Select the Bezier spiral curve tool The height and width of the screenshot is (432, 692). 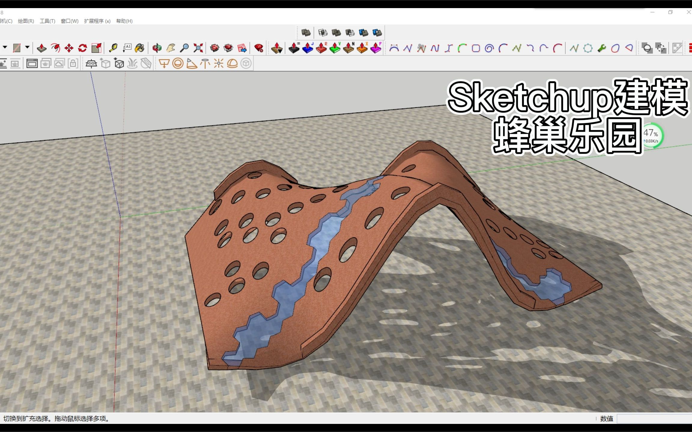(x=489, y=48)
